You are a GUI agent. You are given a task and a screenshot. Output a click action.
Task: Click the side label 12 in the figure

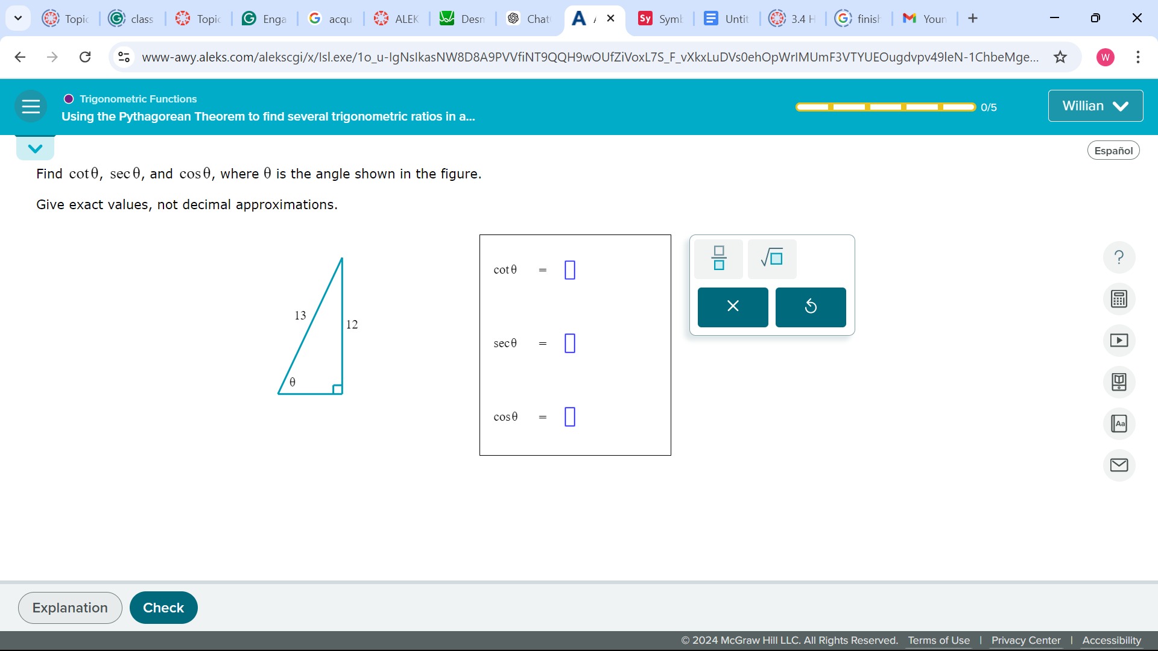pyautogui.click(x=352, y=324)
